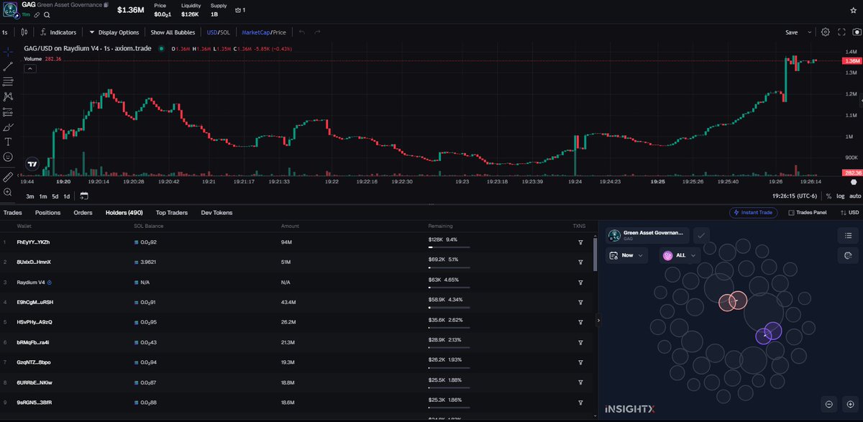Open the chart settings gear

[826, 32]
